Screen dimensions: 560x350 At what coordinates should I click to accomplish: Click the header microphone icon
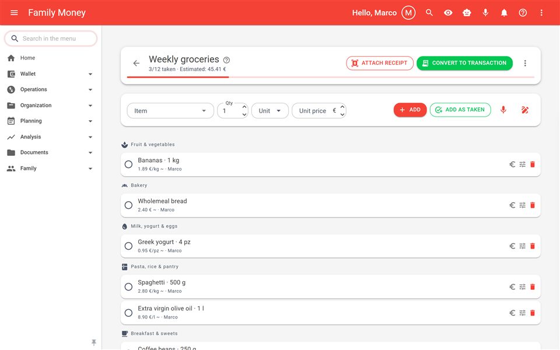(x=485, y=13)
